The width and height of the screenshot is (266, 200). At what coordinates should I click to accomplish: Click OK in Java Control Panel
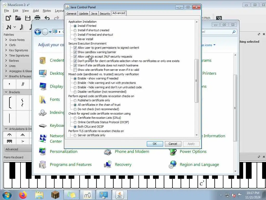pos(155,144)
